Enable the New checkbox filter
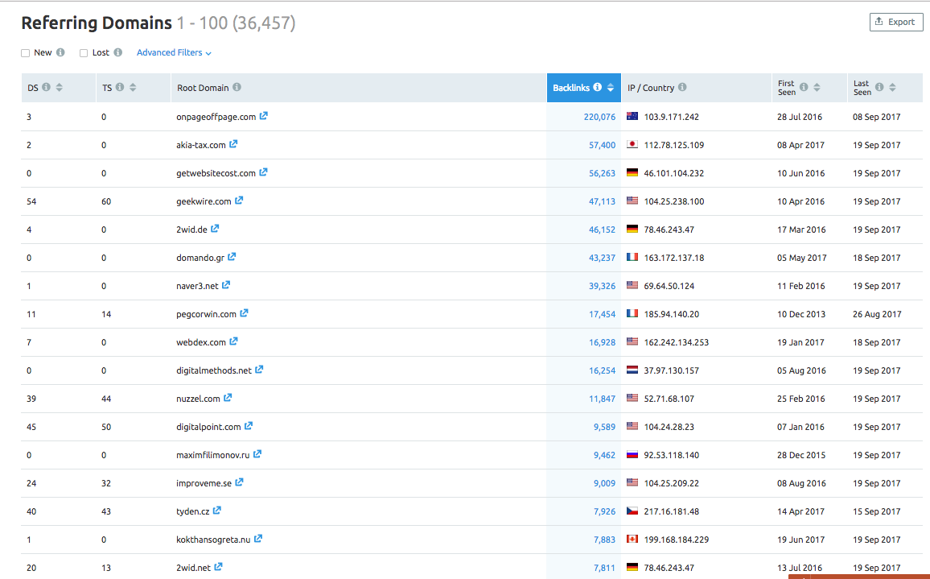This screenshot has height=579, width=930. tap(26, 53)
